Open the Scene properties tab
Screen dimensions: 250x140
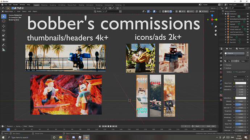221,69
